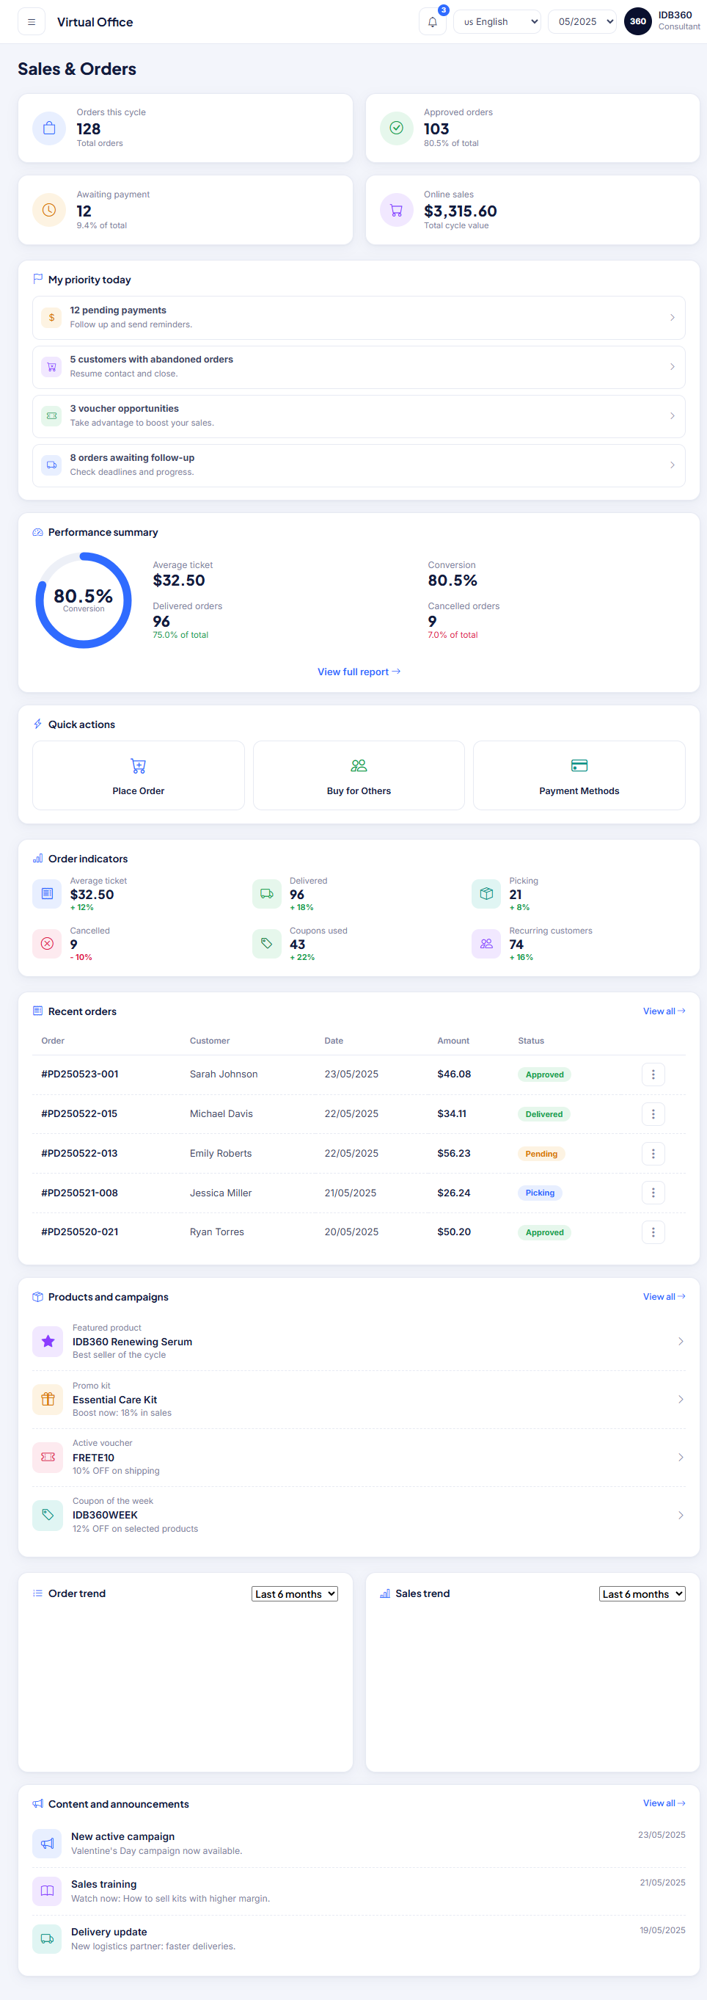Open the IDB360WEEK coupon chevron
The height and width of the screenshot is (2000, 707).
681,1515
